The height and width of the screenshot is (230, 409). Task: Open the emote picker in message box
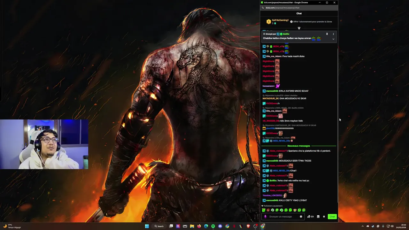coord(301,217)
